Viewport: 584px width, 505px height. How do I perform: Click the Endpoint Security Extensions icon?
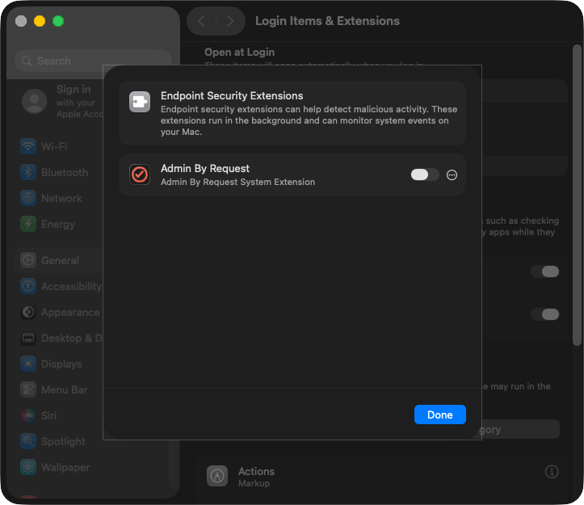point(140,102)
